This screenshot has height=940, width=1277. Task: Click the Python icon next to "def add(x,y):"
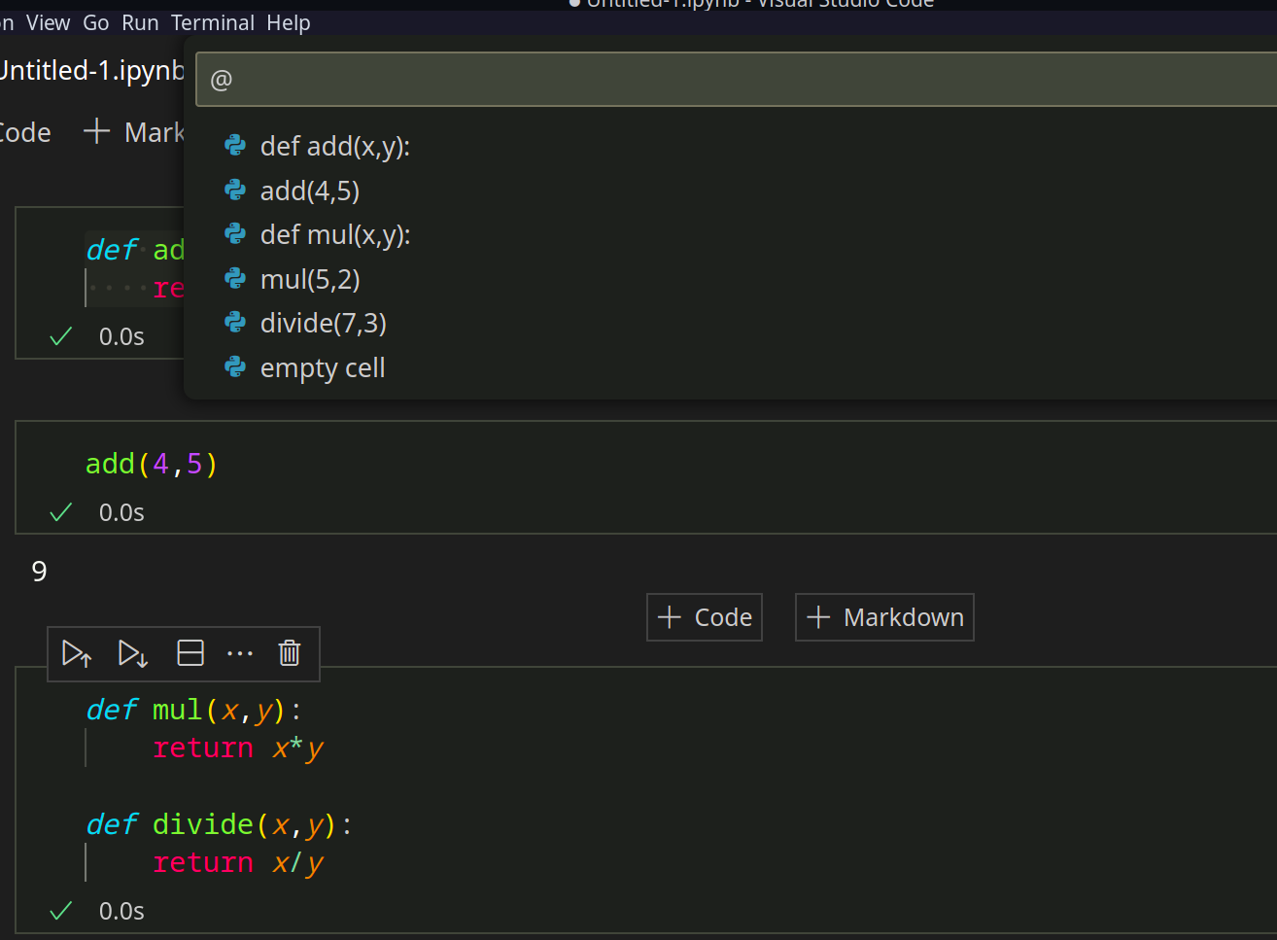click(235, 145)
